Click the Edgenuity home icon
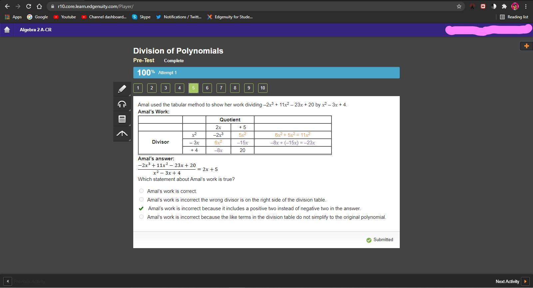The width and height of the screenshot is (533, 288). pos(7,30)
